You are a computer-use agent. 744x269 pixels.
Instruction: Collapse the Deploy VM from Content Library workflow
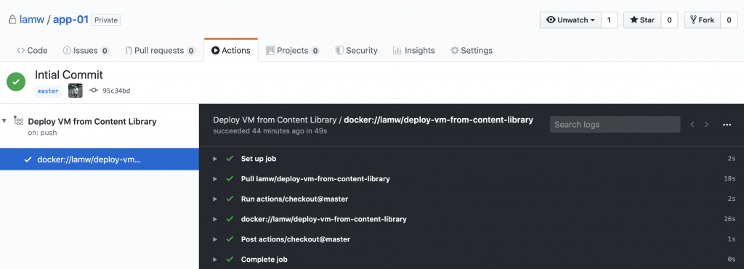[x=4, y=121]
